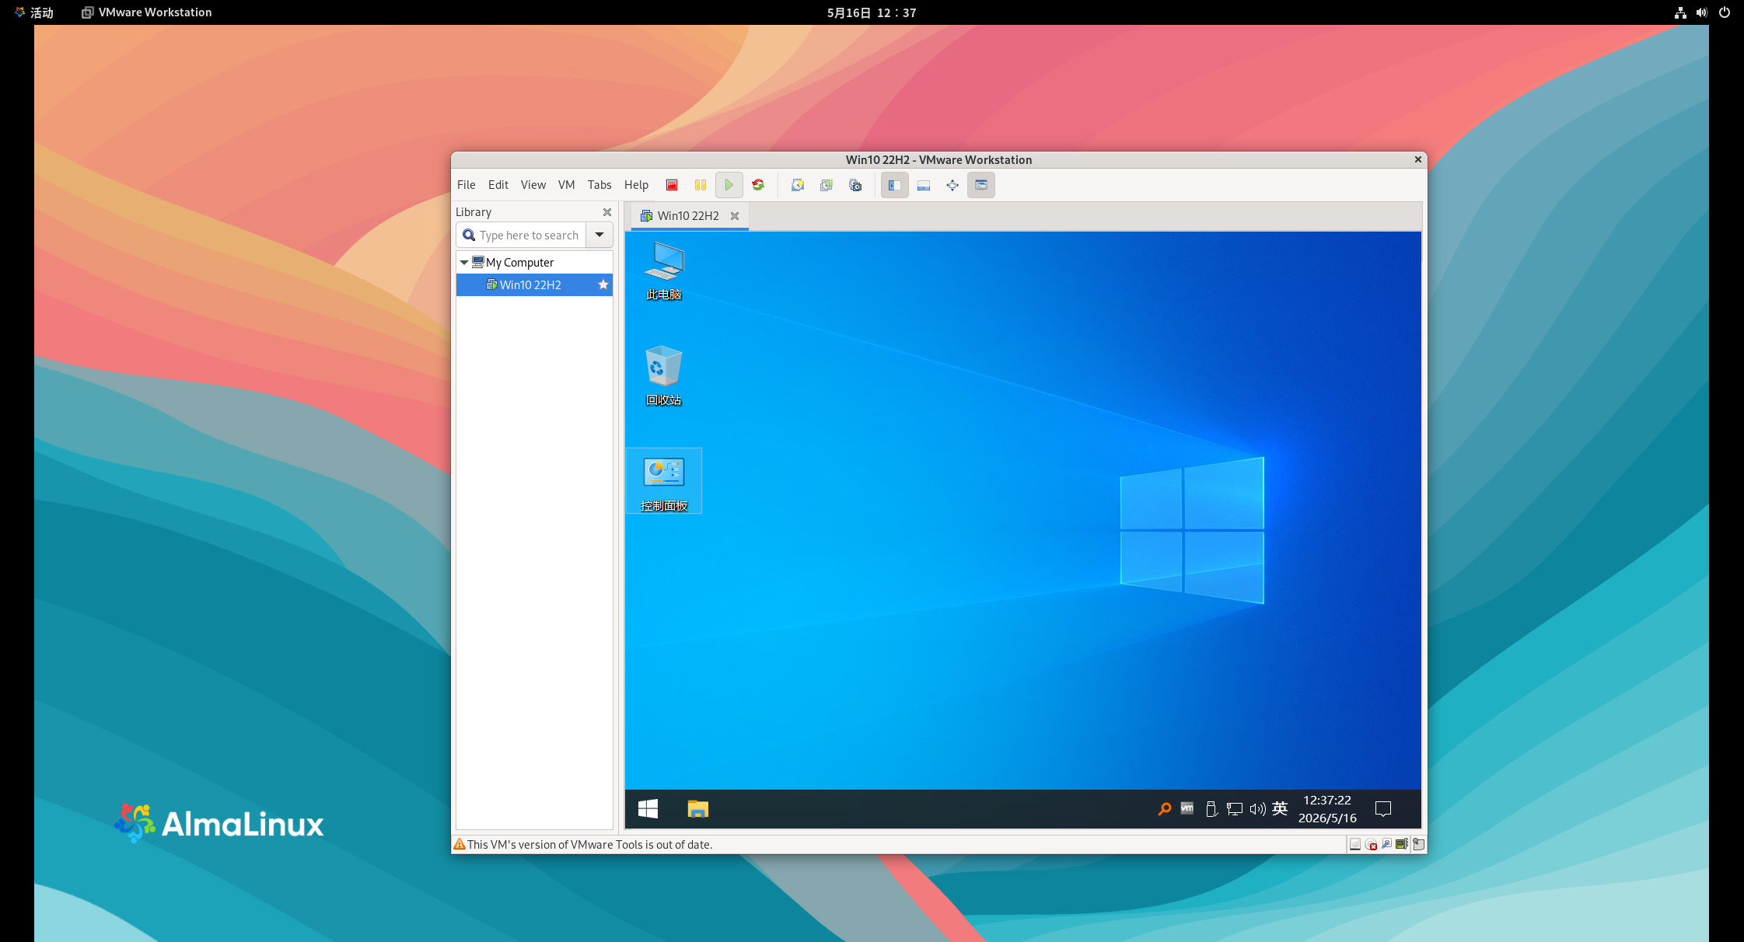Restart the guest with the red-green arrows icon

(x=758, y=185)
